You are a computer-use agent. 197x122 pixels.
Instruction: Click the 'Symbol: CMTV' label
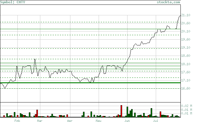(x=13, y=2)
